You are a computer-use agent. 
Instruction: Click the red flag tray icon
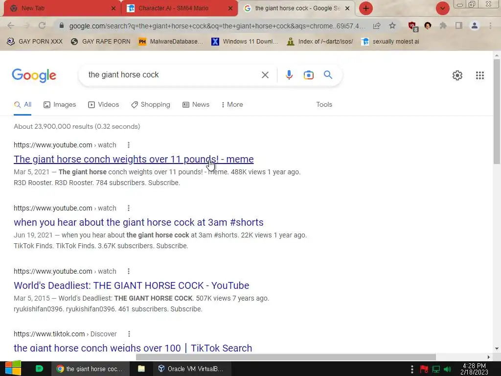[424, 369]
